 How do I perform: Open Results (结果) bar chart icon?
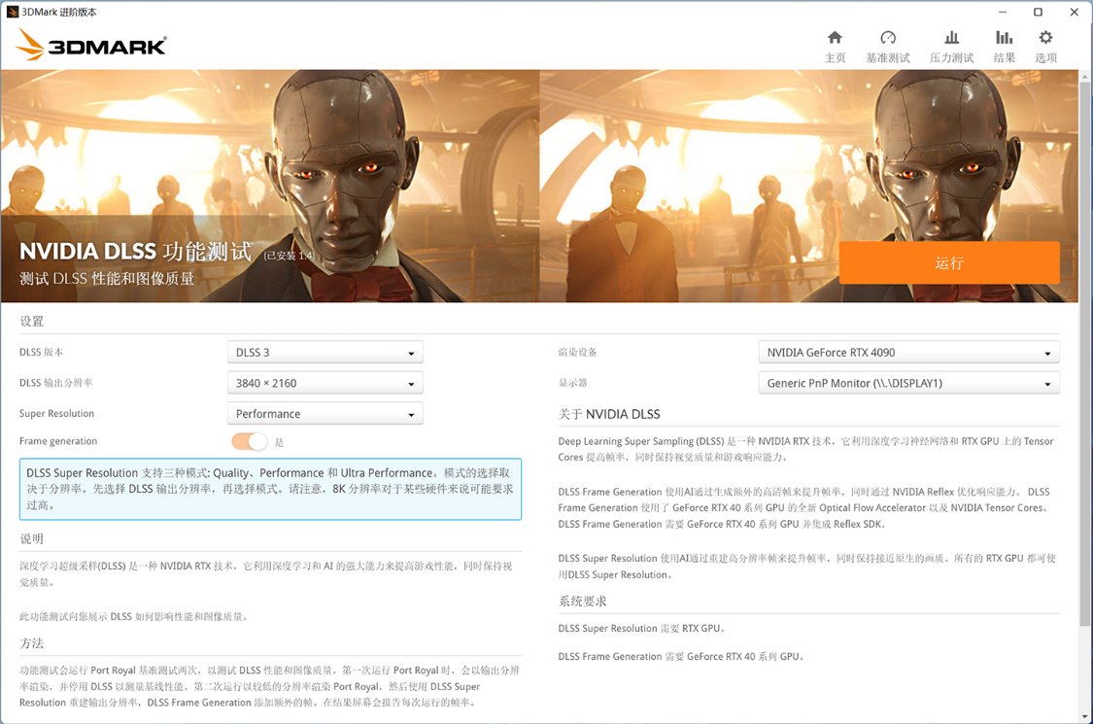coord(1004,38)
